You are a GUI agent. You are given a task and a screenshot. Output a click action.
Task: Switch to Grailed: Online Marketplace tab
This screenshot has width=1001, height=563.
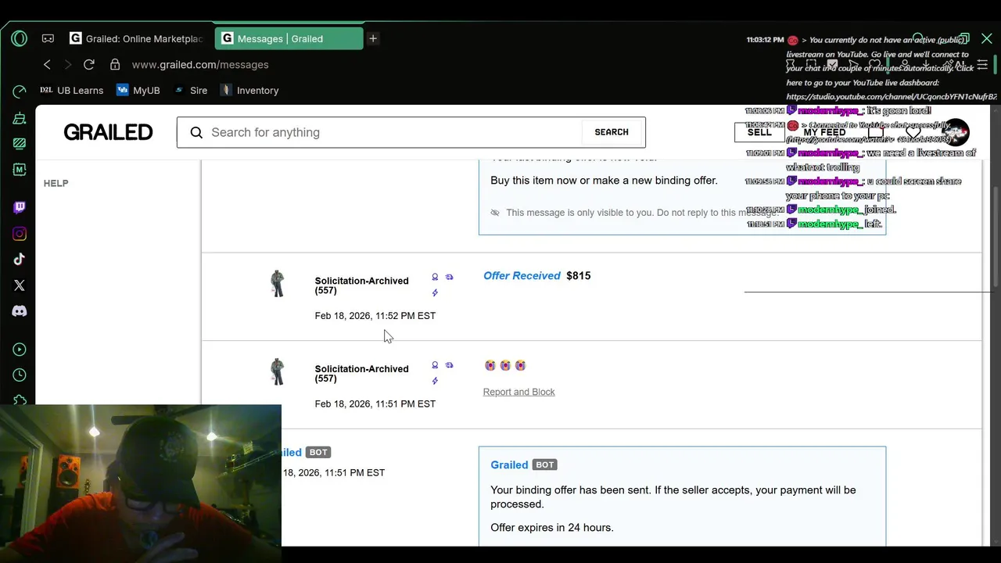[136, 38]
